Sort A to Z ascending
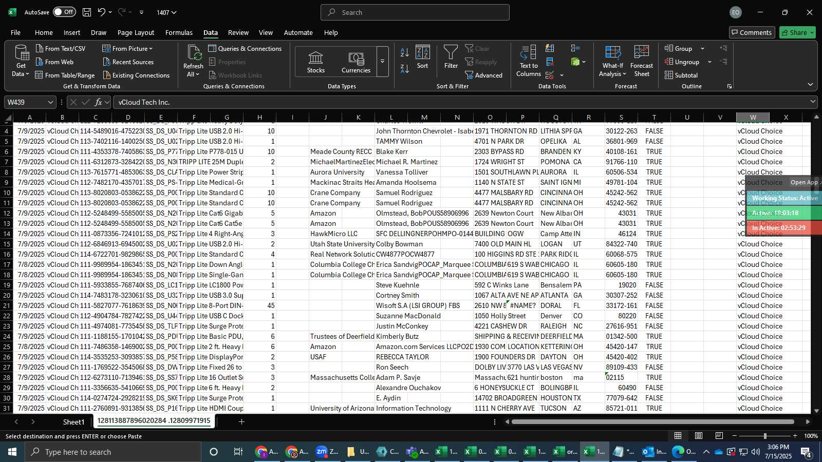This screenshot has height=462, width=822. (405, 52)
